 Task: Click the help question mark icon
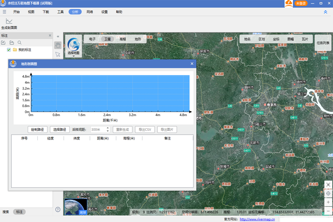coord(58,210)
